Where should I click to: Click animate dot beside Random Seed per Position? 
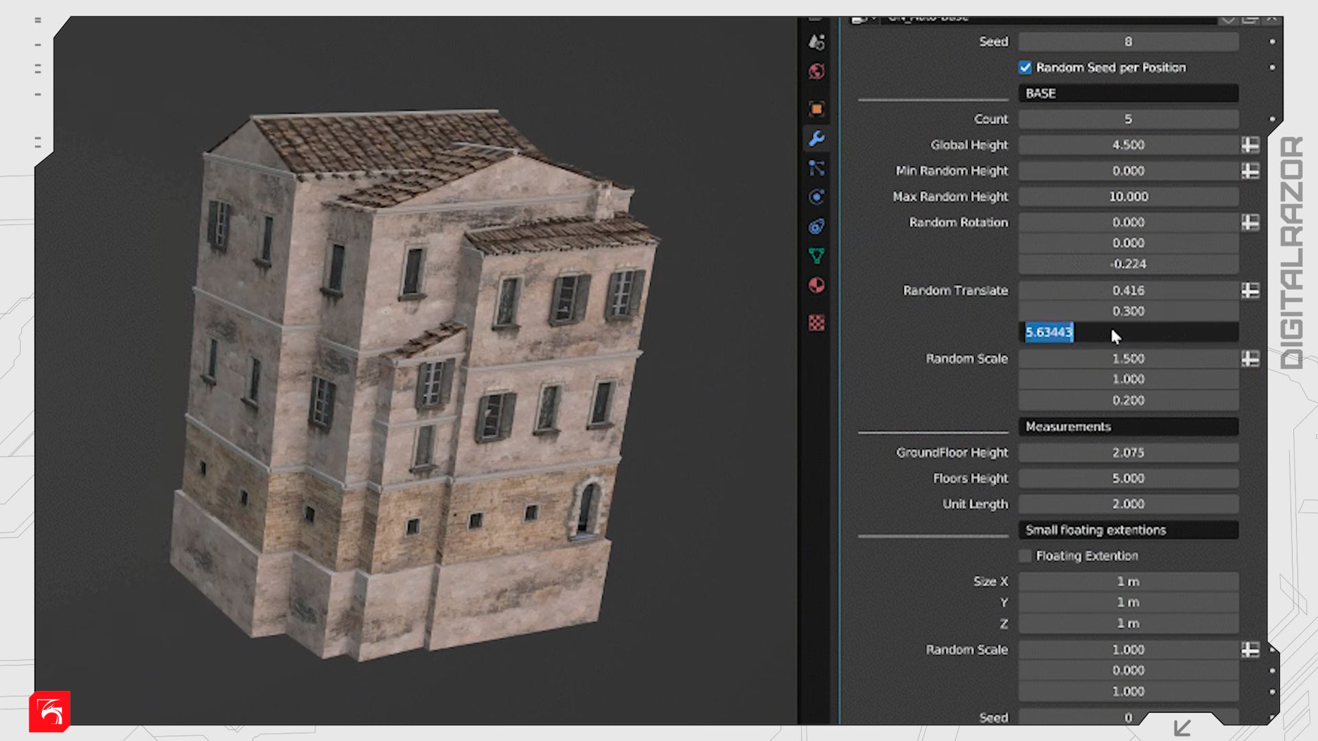coord(1272,67)
